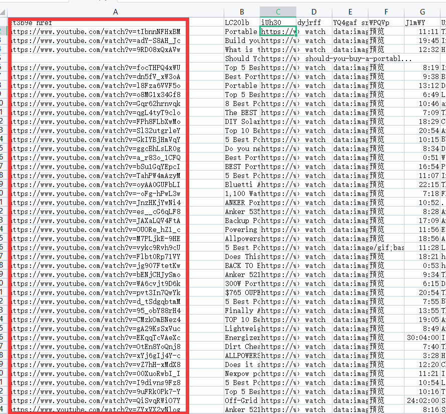Click the 'Allpowers' title cell
446x414 pixels.
pos(242,238)
